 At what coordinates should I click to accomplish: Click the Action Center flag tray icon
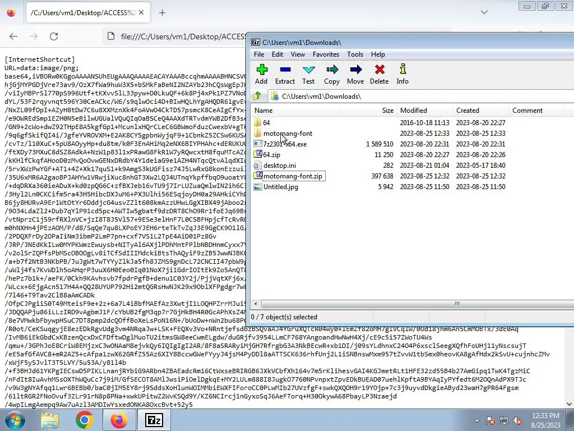click(490, 421)
